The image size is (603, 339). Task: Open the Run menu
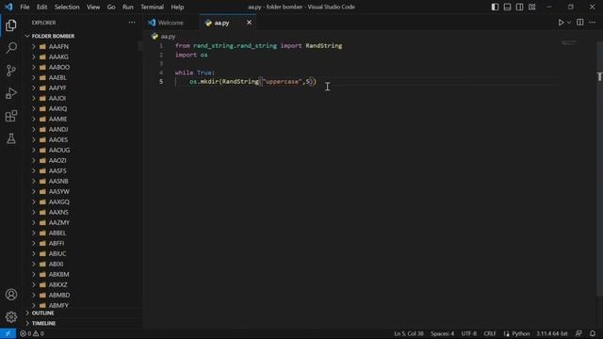pyautogui.click(x=128, y=7)
